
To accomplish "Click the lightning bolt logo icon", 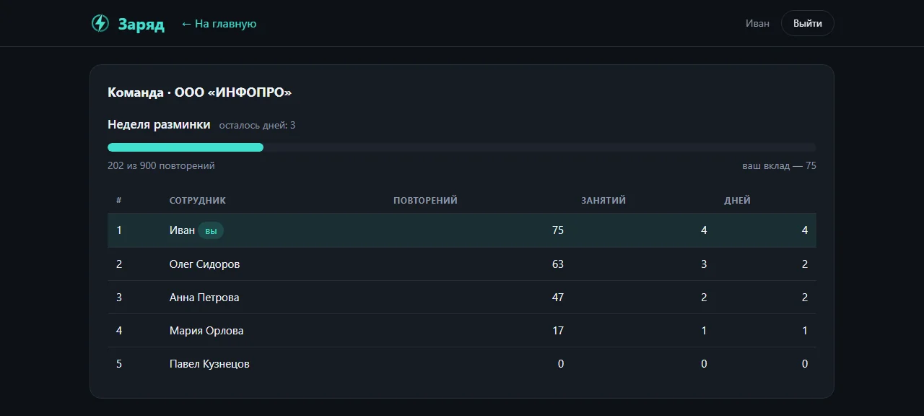I will tap(100, 24).
